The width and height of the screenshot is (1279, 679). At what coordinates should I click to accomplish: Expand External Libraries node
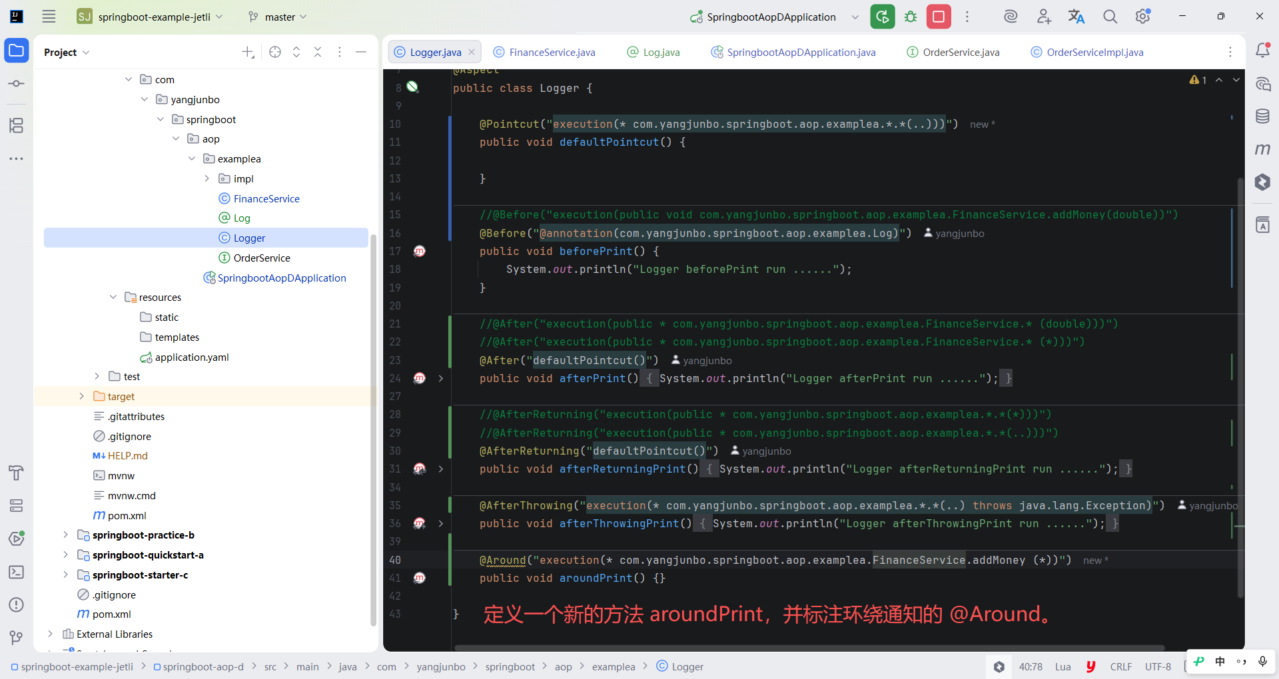tap(50, 634)
